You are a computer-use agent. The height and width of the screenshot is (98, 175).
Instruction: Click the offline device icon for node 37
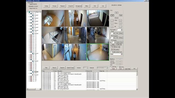pyautogui.click(x=31, y=81)
